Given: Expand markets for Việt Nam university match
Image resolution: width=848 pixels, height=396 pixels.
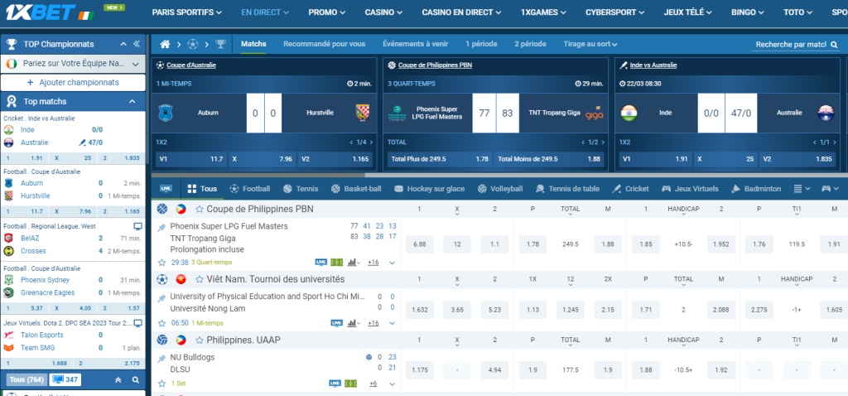Looking at the screenshot, I should tap(392, 323).
